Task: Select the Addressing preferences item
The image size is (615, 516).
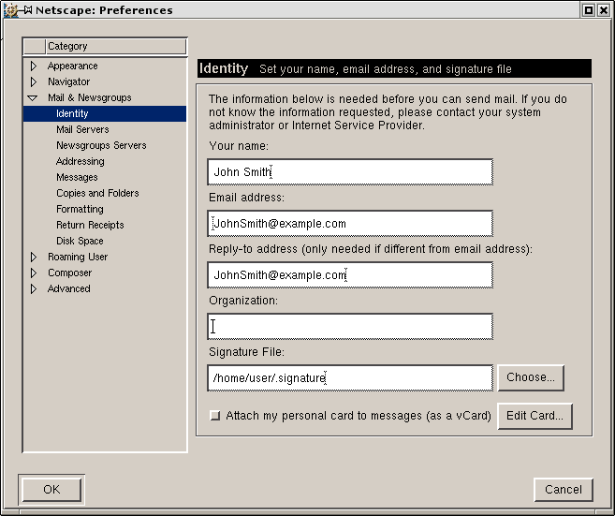Action: [80, 162]
